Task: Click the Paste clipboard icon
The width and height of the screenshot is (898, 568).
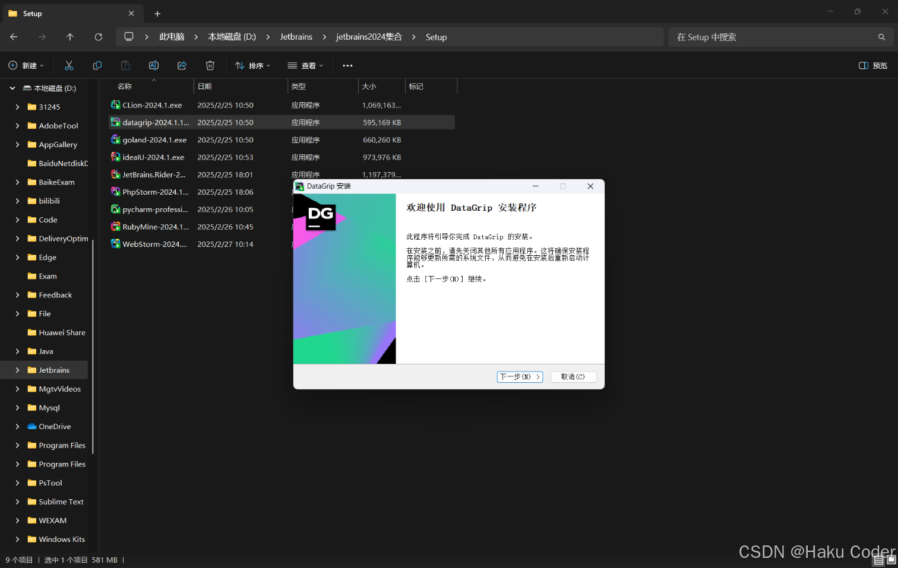Action: click(x=125, y=65)
